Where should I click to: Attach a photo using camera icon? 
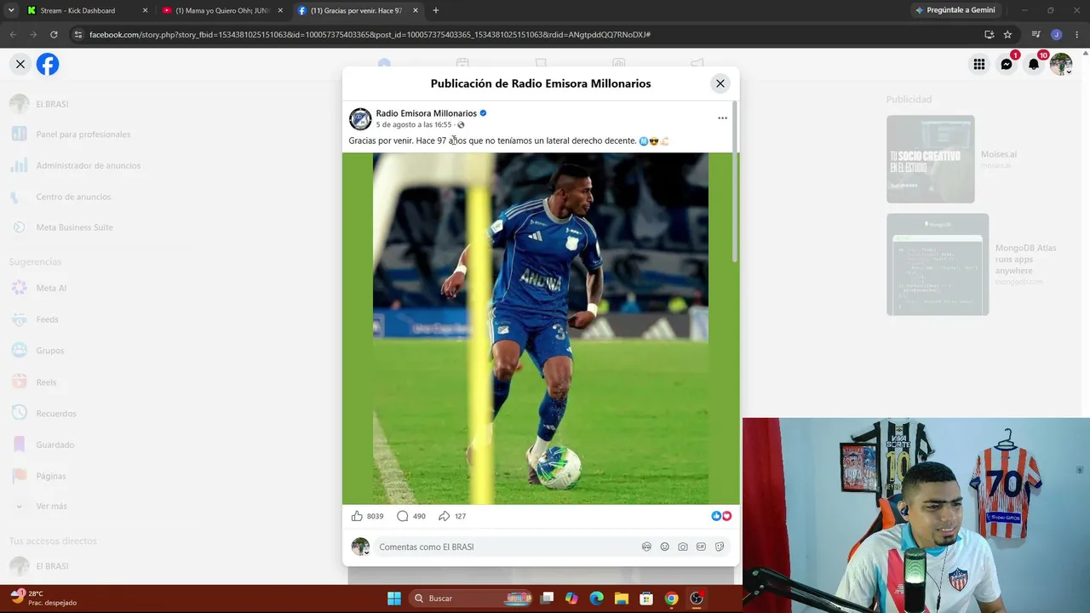(683, 547)
